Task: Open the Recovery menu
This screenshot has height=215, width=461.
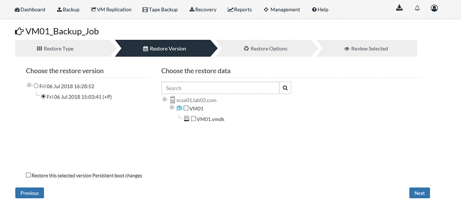Action: pyautogui.click(x=203, y=9)
